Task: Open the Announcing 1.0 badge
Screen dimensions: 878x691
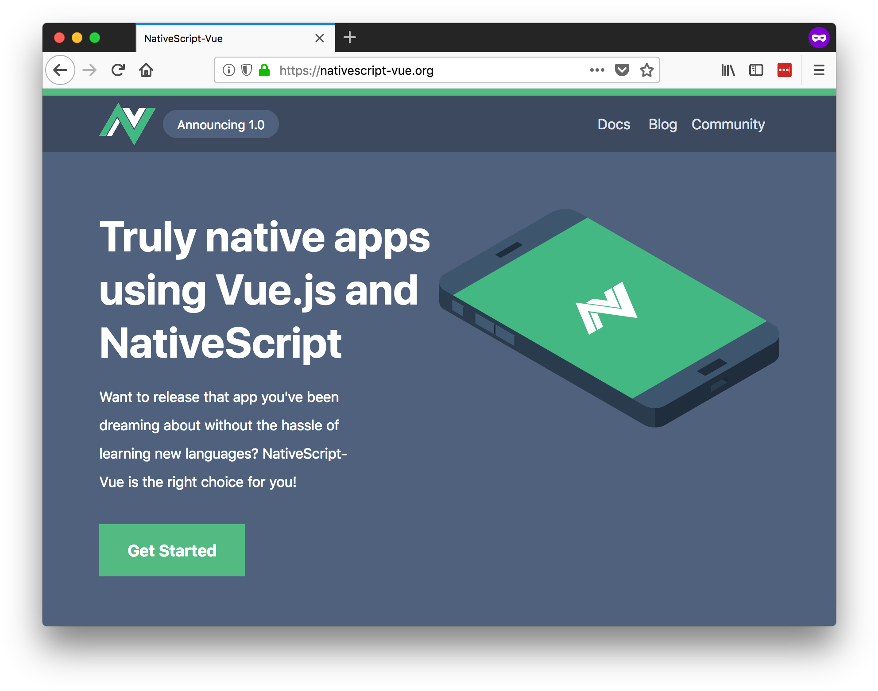Action: [x=221, y=124]
